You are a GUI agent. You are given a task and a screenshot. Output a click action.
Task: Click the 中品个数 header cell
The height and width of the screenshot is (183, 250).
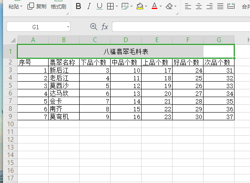pyautogui.click(x=126, y=62)
